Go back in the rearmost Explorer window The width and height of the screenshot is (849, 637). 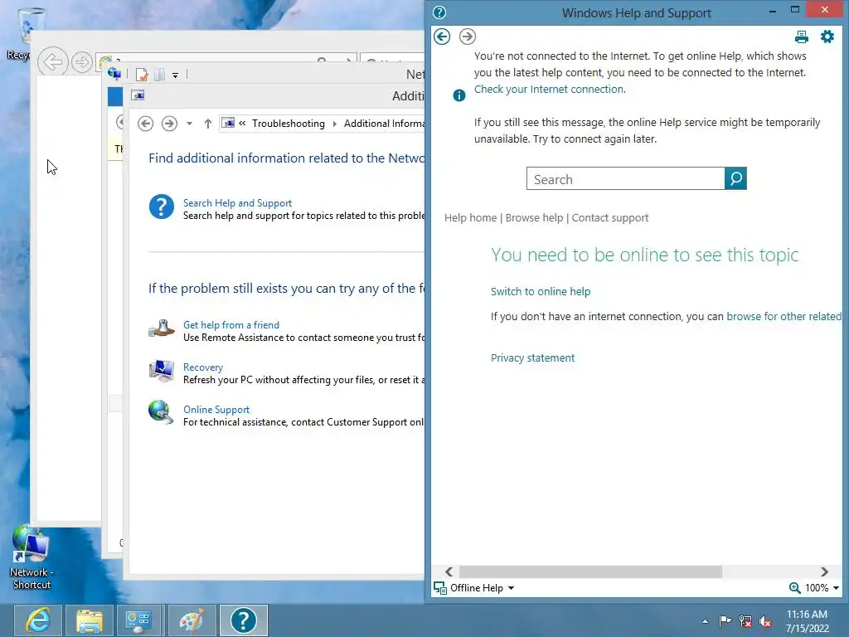click(x=52, y=61)
